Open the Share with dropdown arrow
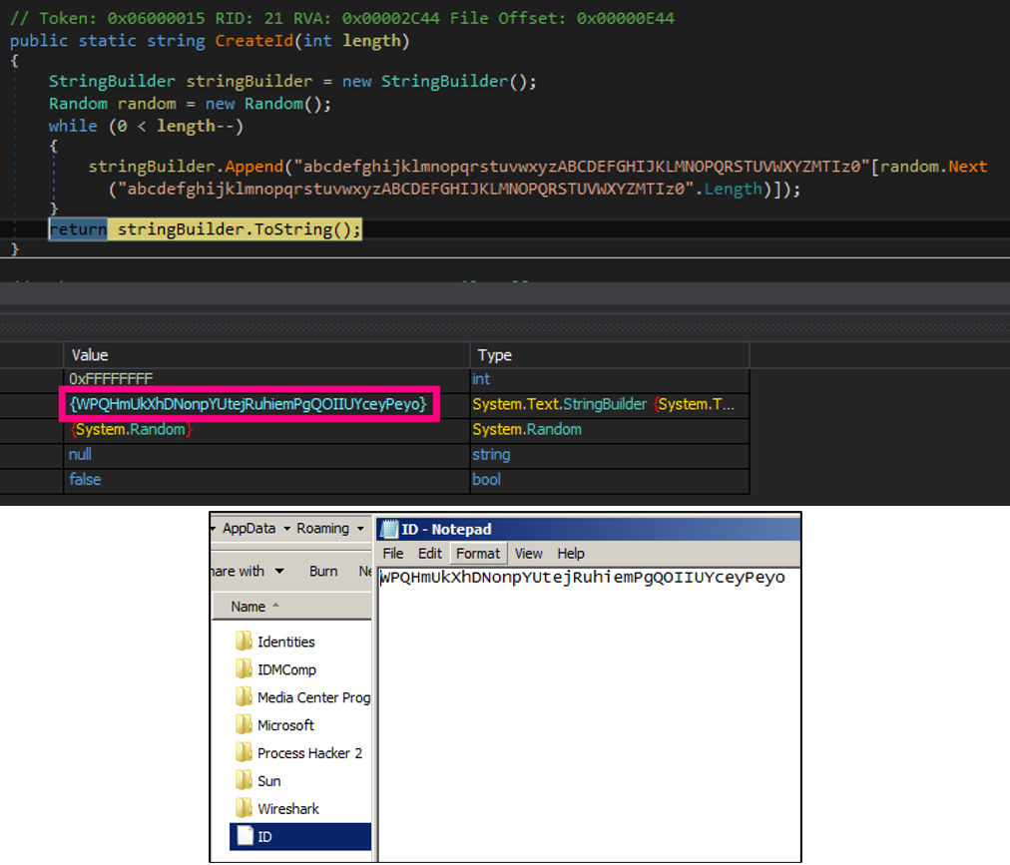Viewport: 1010px width, 865px height. click(279, 572)
